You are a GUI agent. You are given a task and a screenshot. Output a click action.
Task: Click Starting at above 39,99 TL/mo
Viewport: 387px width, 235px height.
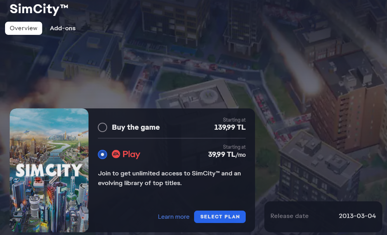point(234,147)
